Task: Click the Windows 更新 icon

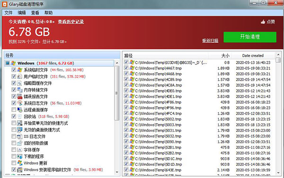Action: tap(19, 163)
